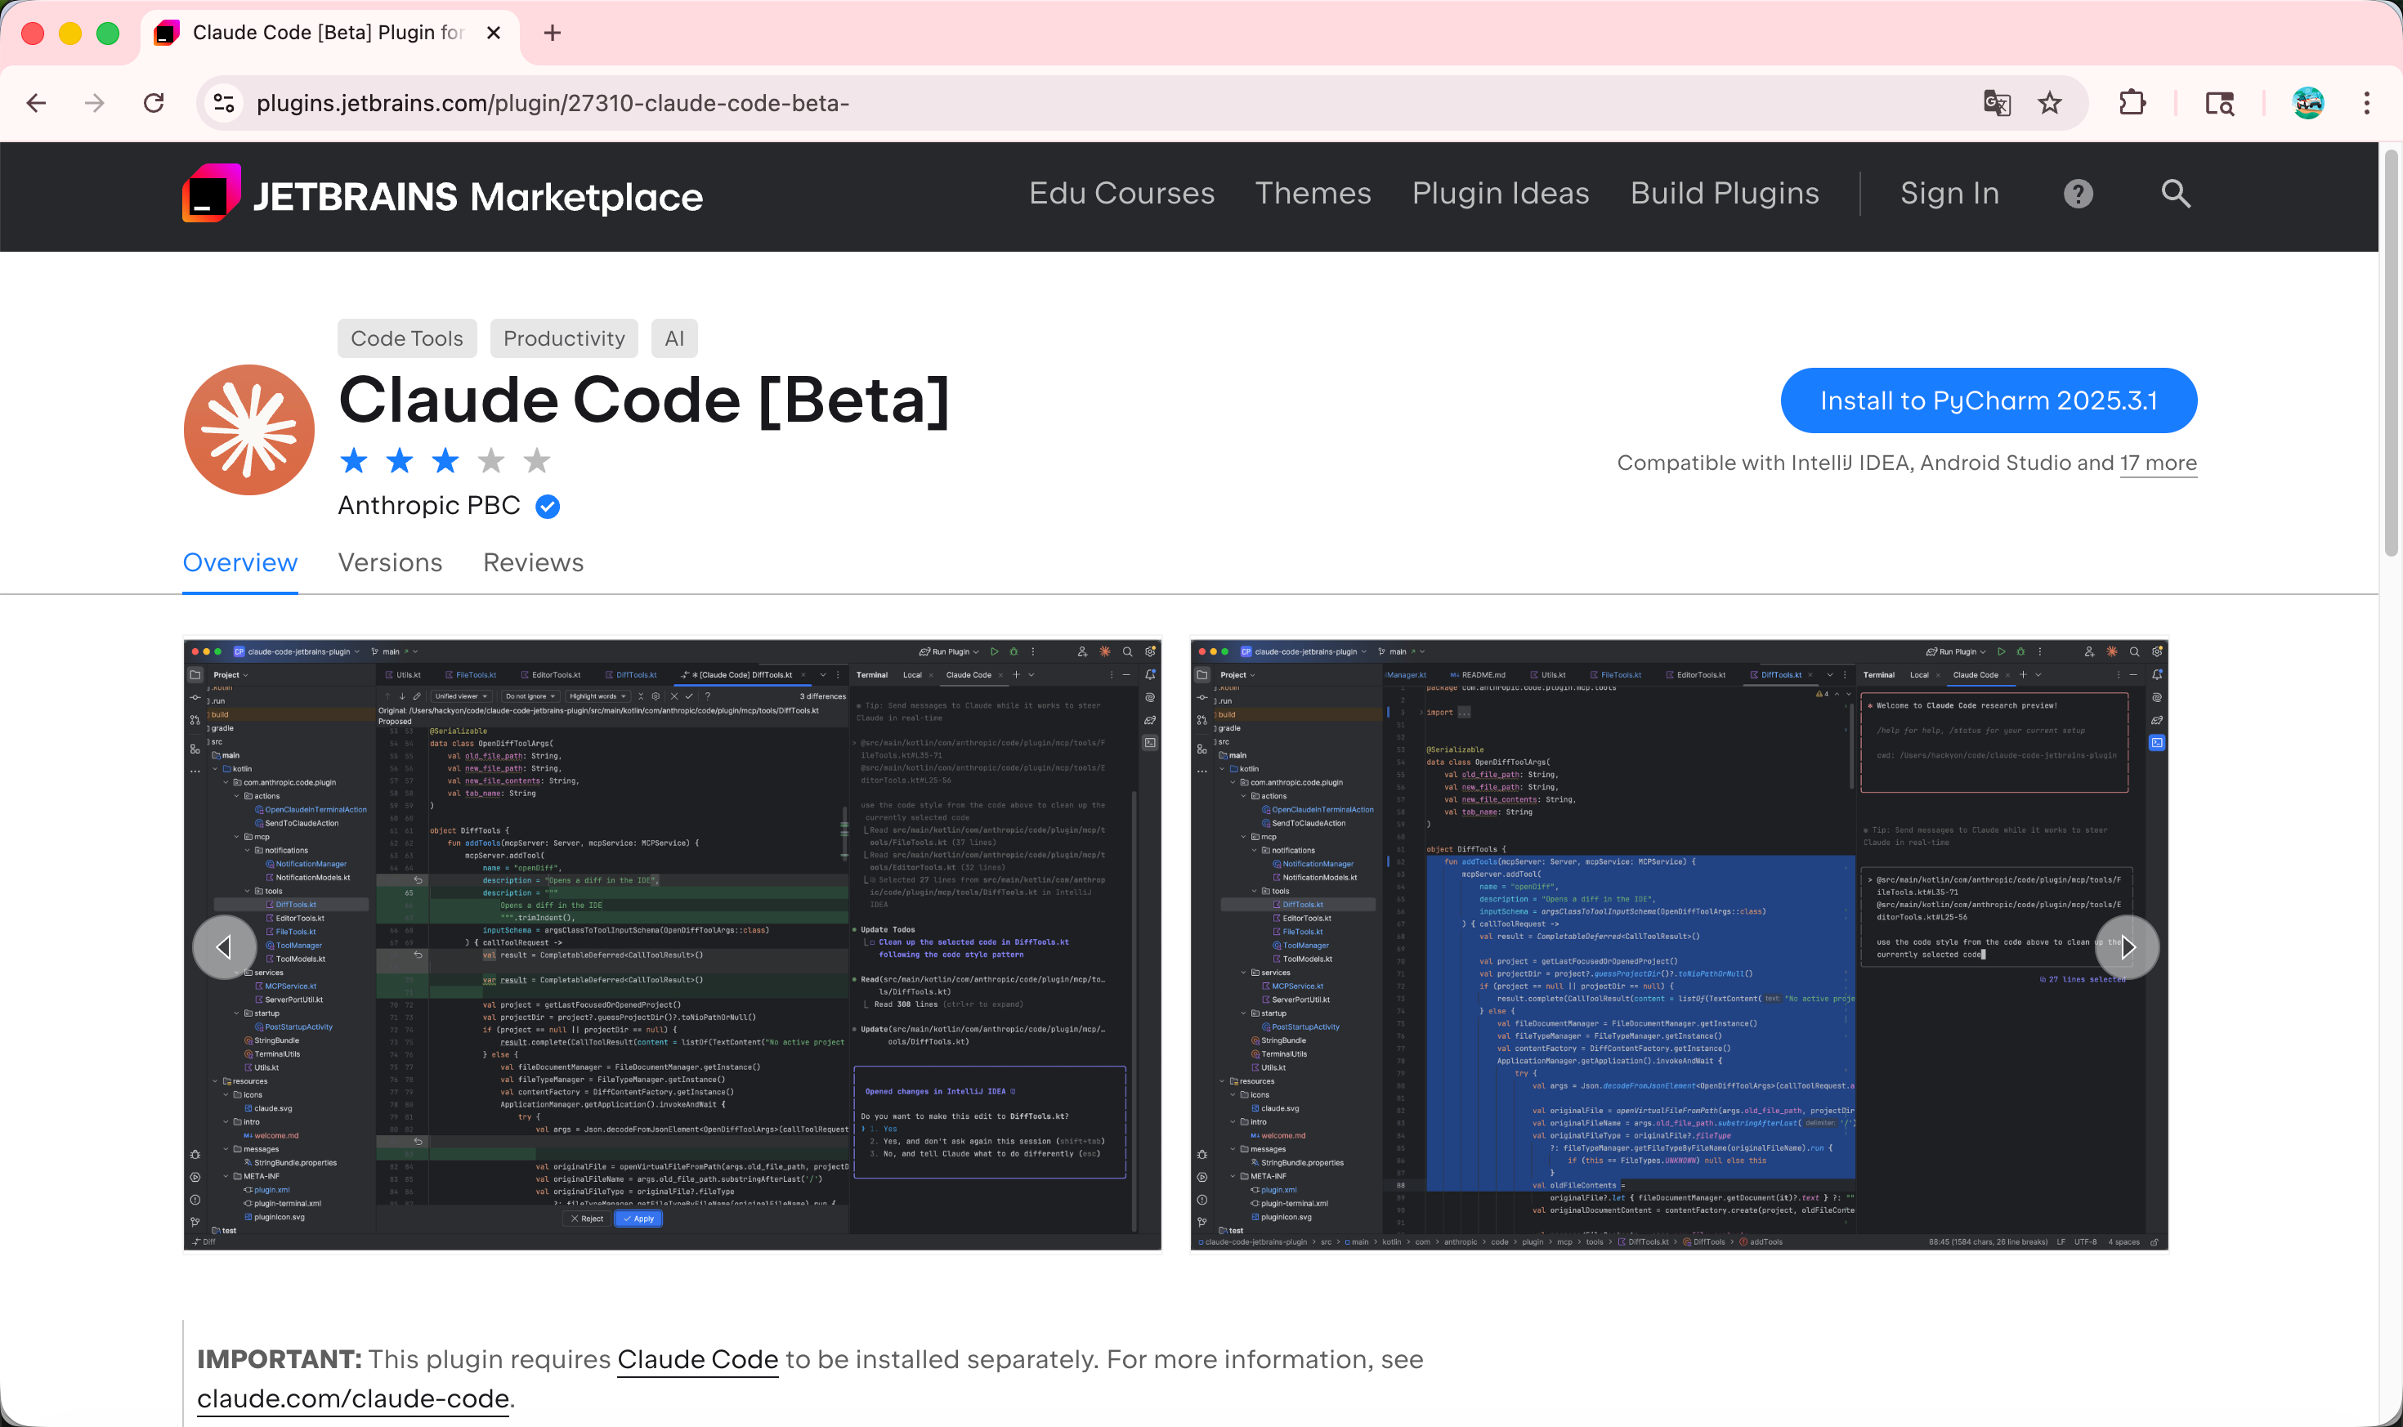Open the claude.com/claude-code link
This screenshot has height=1427, width=2403.
pos(352,1398)
